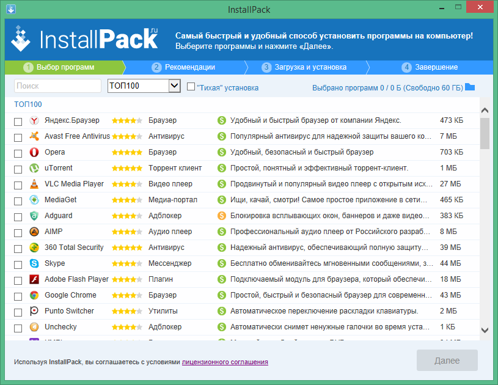Select the Unchecky checkbox
The height and width of the screenshot is (385, 498).
tap(18, 328)
